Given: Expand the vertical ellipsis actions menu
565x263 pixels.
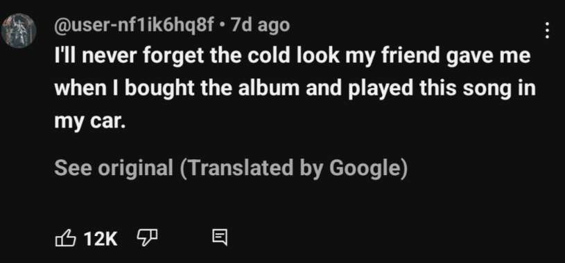Looking at the screenshot, I should [x=547, y=30].
